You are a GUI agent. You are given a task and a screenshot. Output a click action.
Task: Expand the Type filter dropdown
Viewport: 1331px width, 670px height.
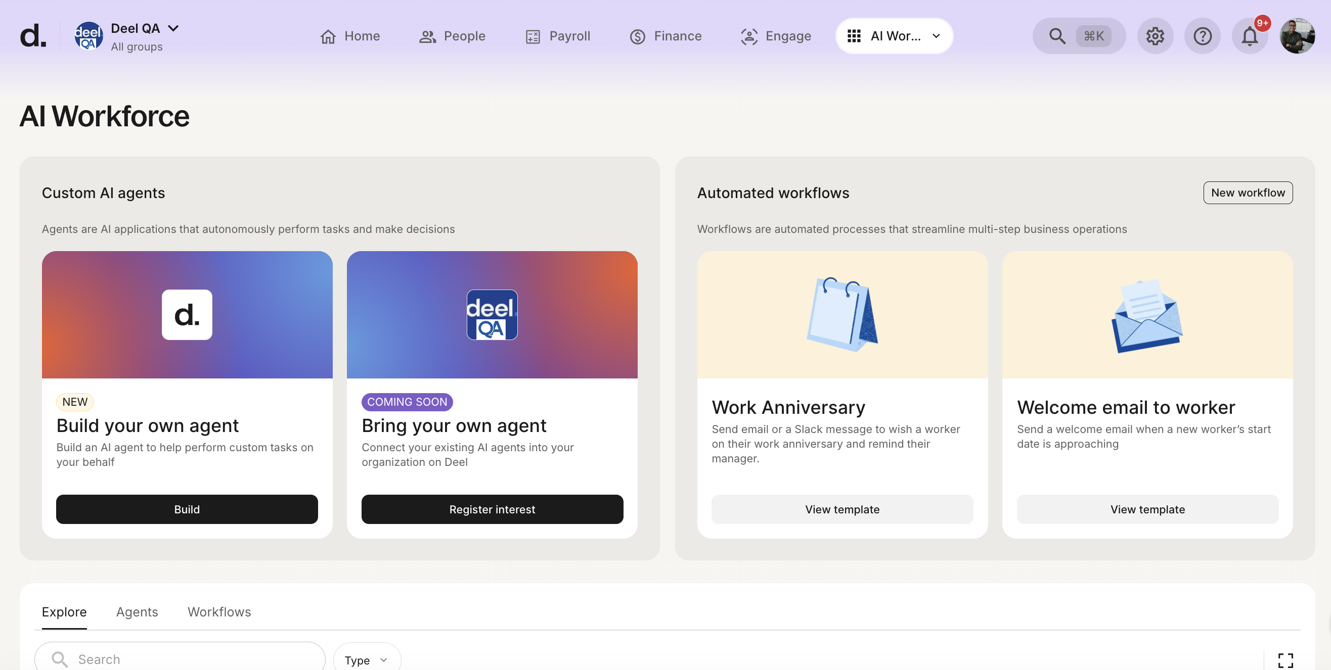(x=366, y=659)
